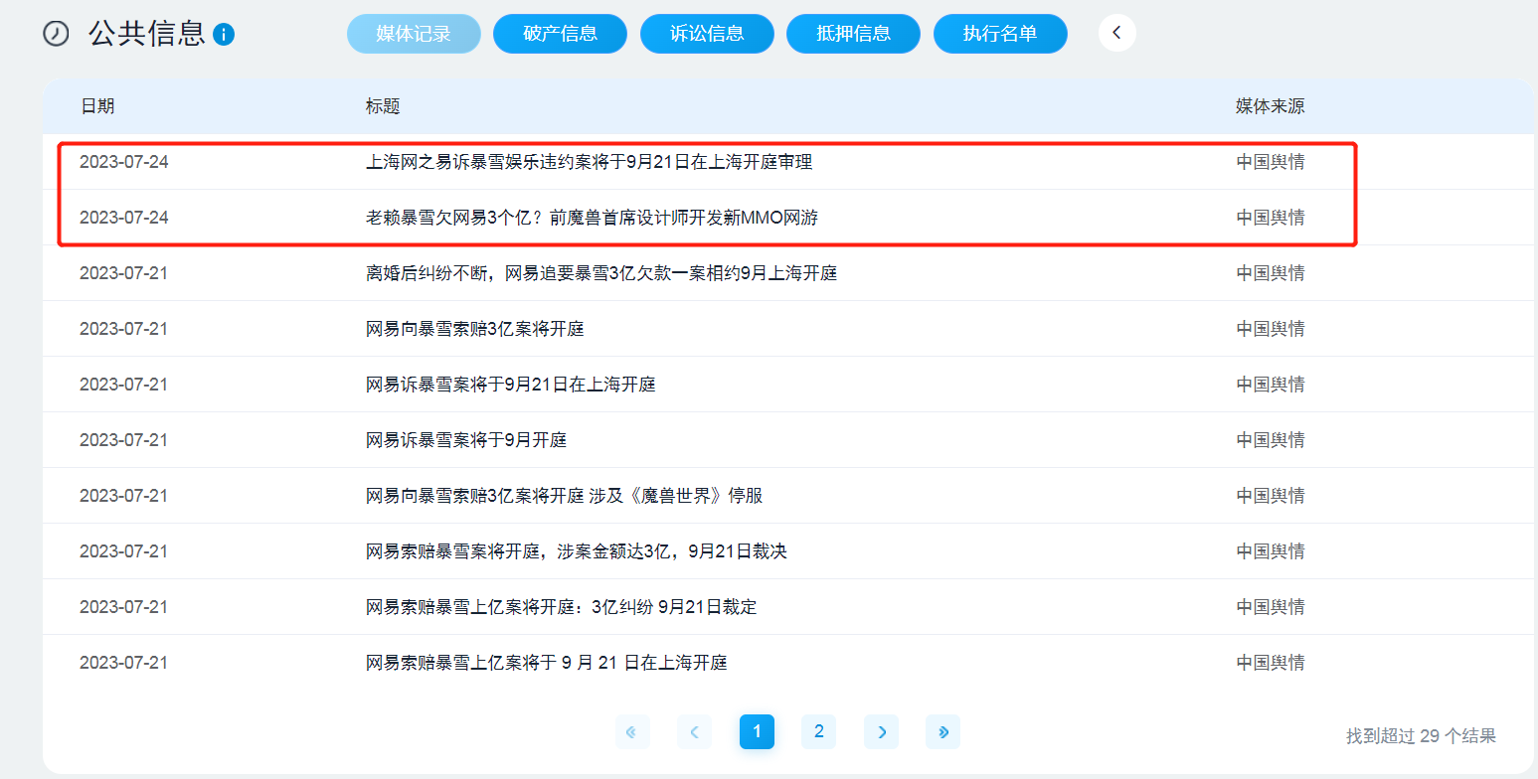Open the 破产信息 tab
Screen dimensions: 1538x779
point(561,34)
